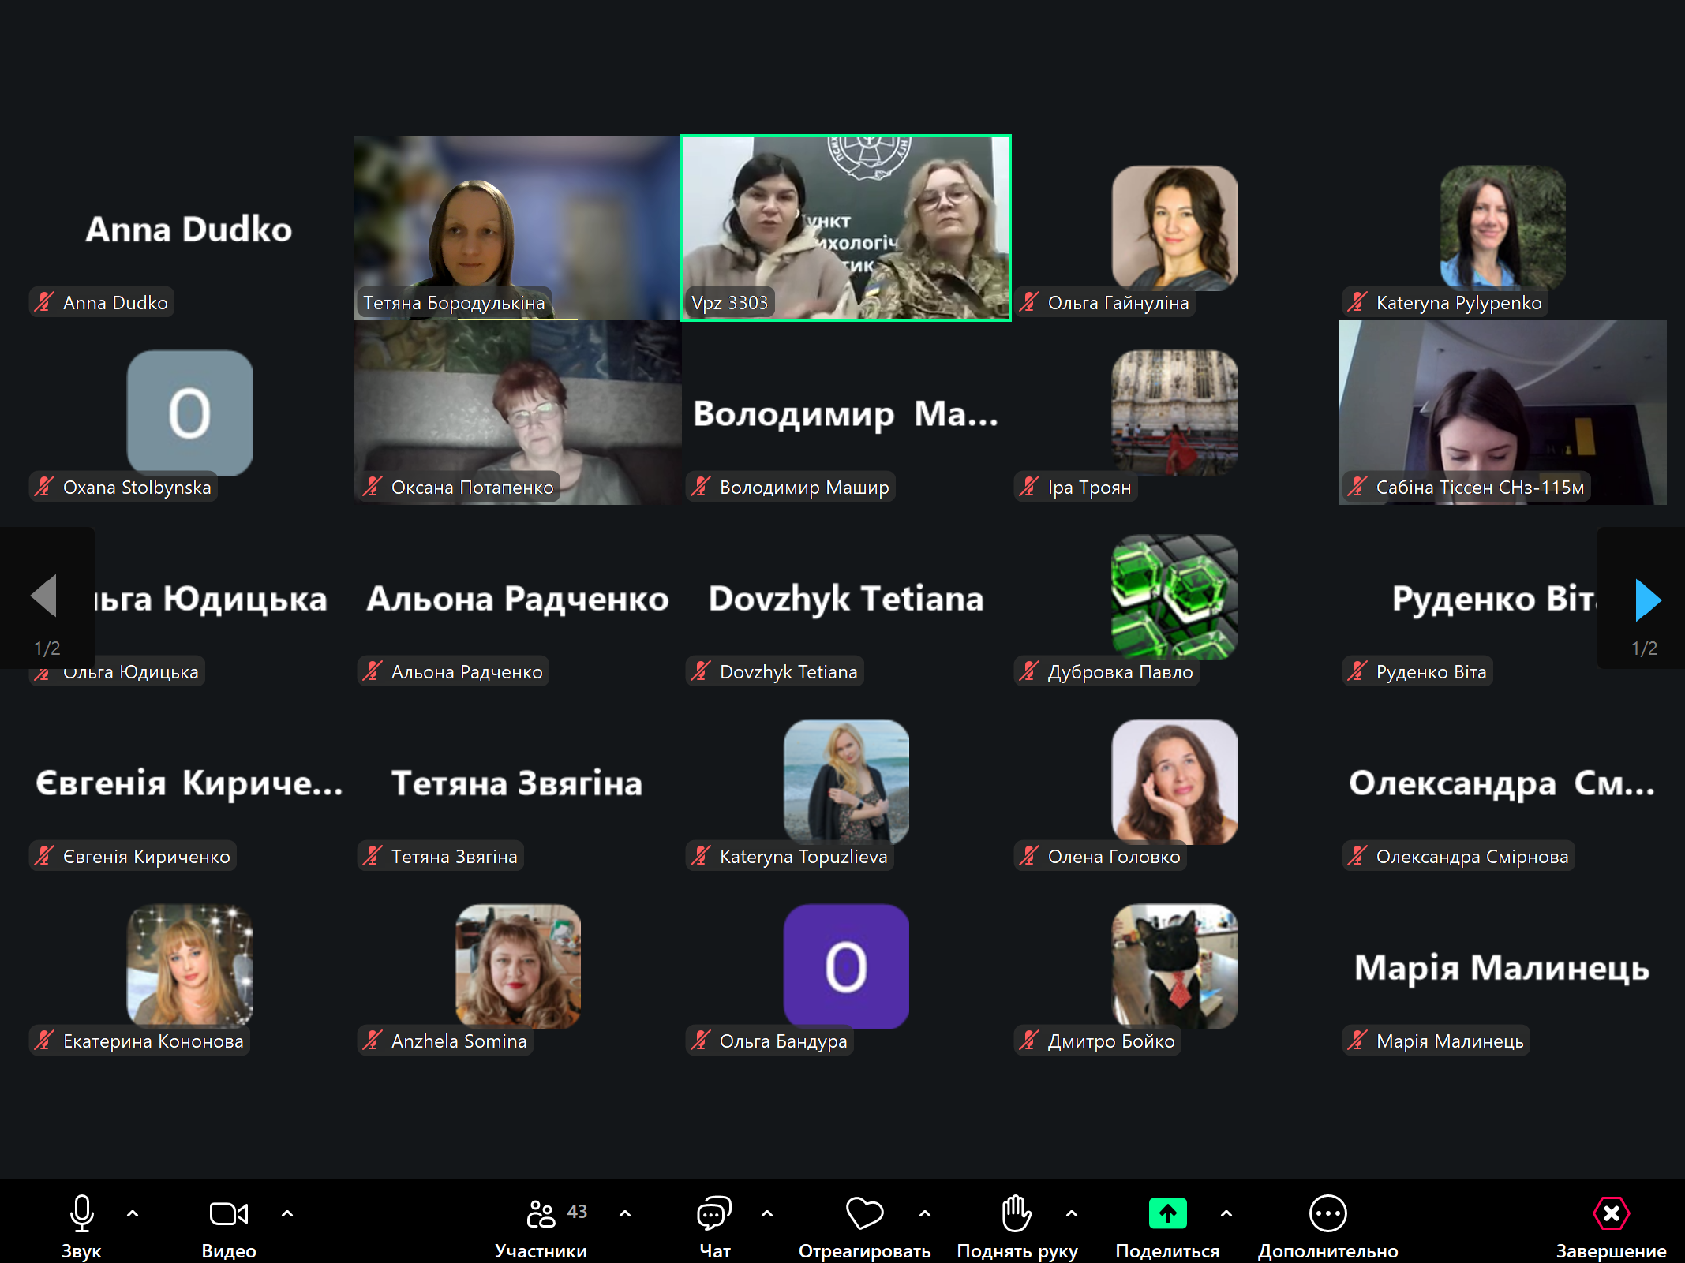Click the green Поделиться share icon

pos(1167,1213)
